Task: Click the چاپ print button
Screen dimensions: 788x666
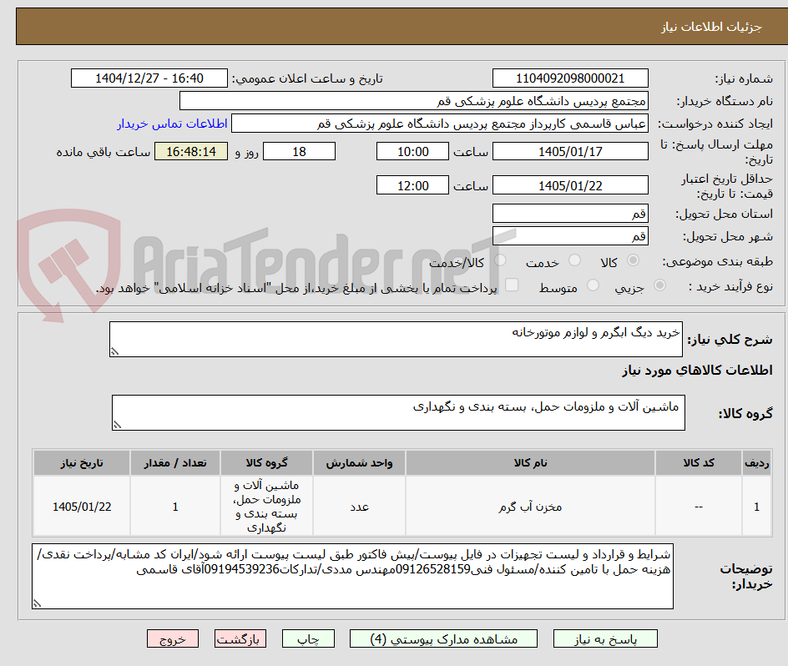Action: (x=308, y=638)
